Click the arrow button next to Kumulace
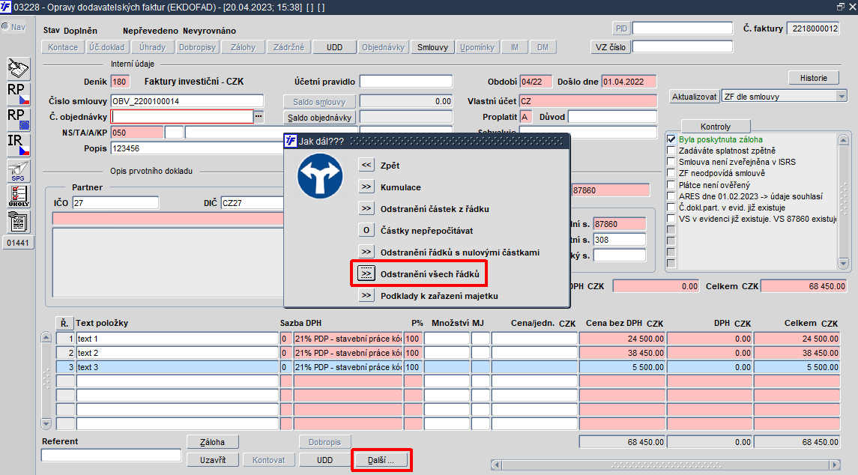Screen dimensions: 858x475 [366, 187]
